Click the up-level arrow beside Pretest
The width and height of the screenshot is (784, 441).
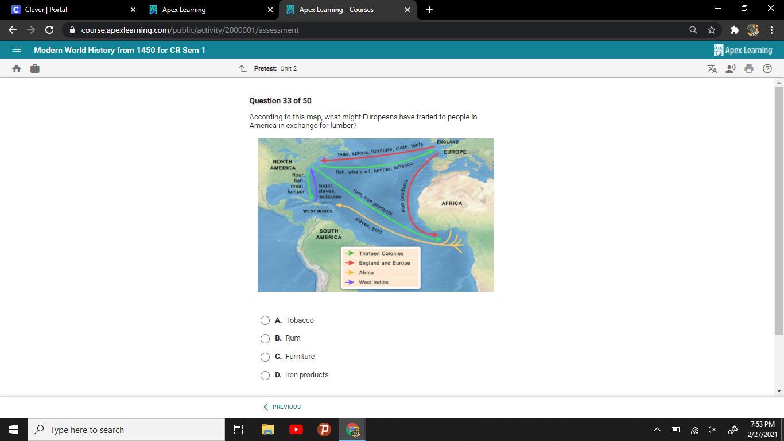point(243,68)
